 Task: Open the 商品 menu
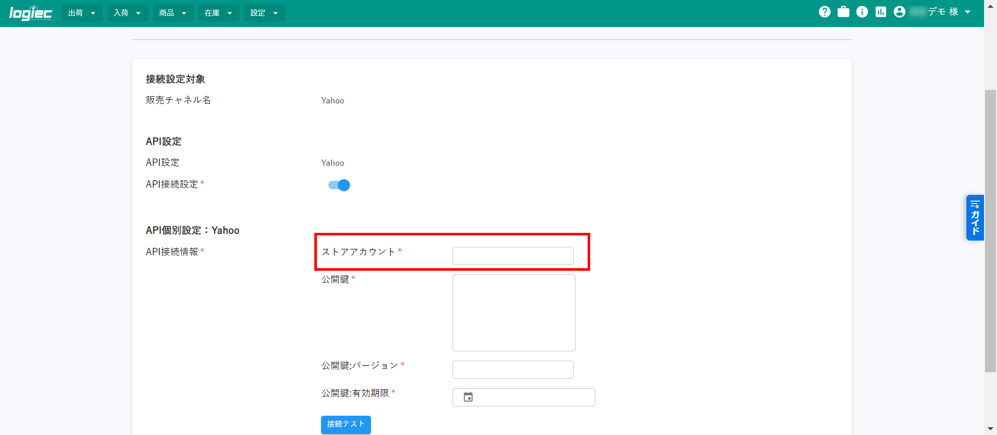pos(173,13)
